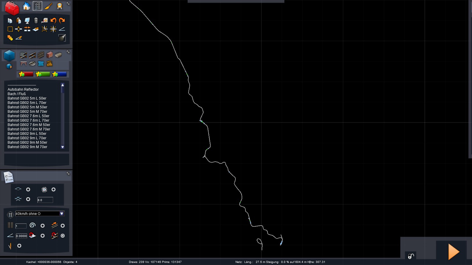Toggle the magnet track snap radio button
The width and height of the screenshot is (472, 265).
pos(63,236)
